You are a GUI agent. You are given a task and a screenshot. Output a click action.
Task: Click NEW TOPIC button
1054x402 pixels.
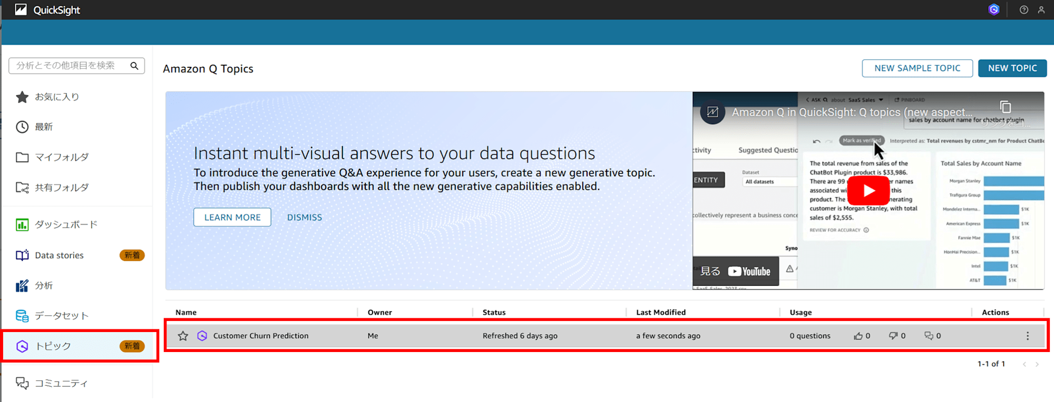coord(1012,68)
